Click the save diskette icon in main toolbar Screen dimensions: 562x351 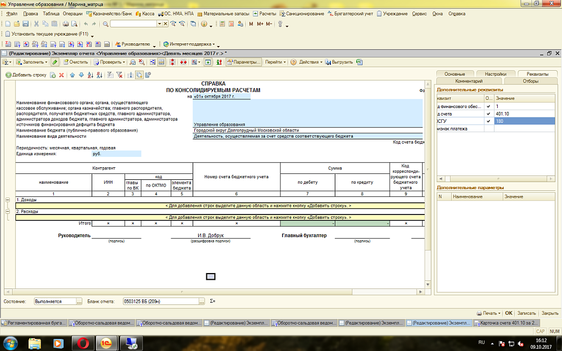point(25,24)
